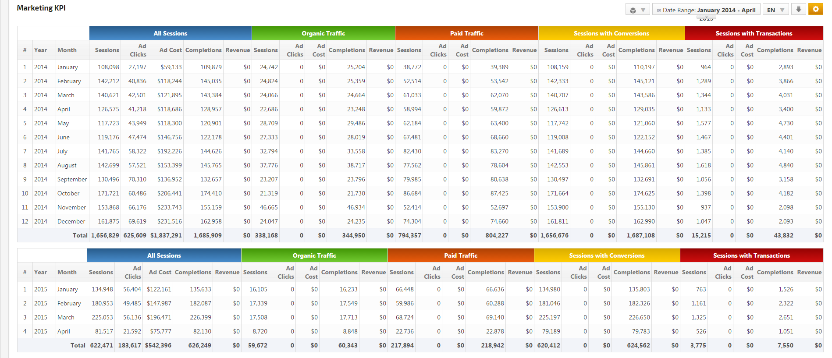
Task: Select the All Sessions header in 2014 table
Action: click(x=170, y=33)
